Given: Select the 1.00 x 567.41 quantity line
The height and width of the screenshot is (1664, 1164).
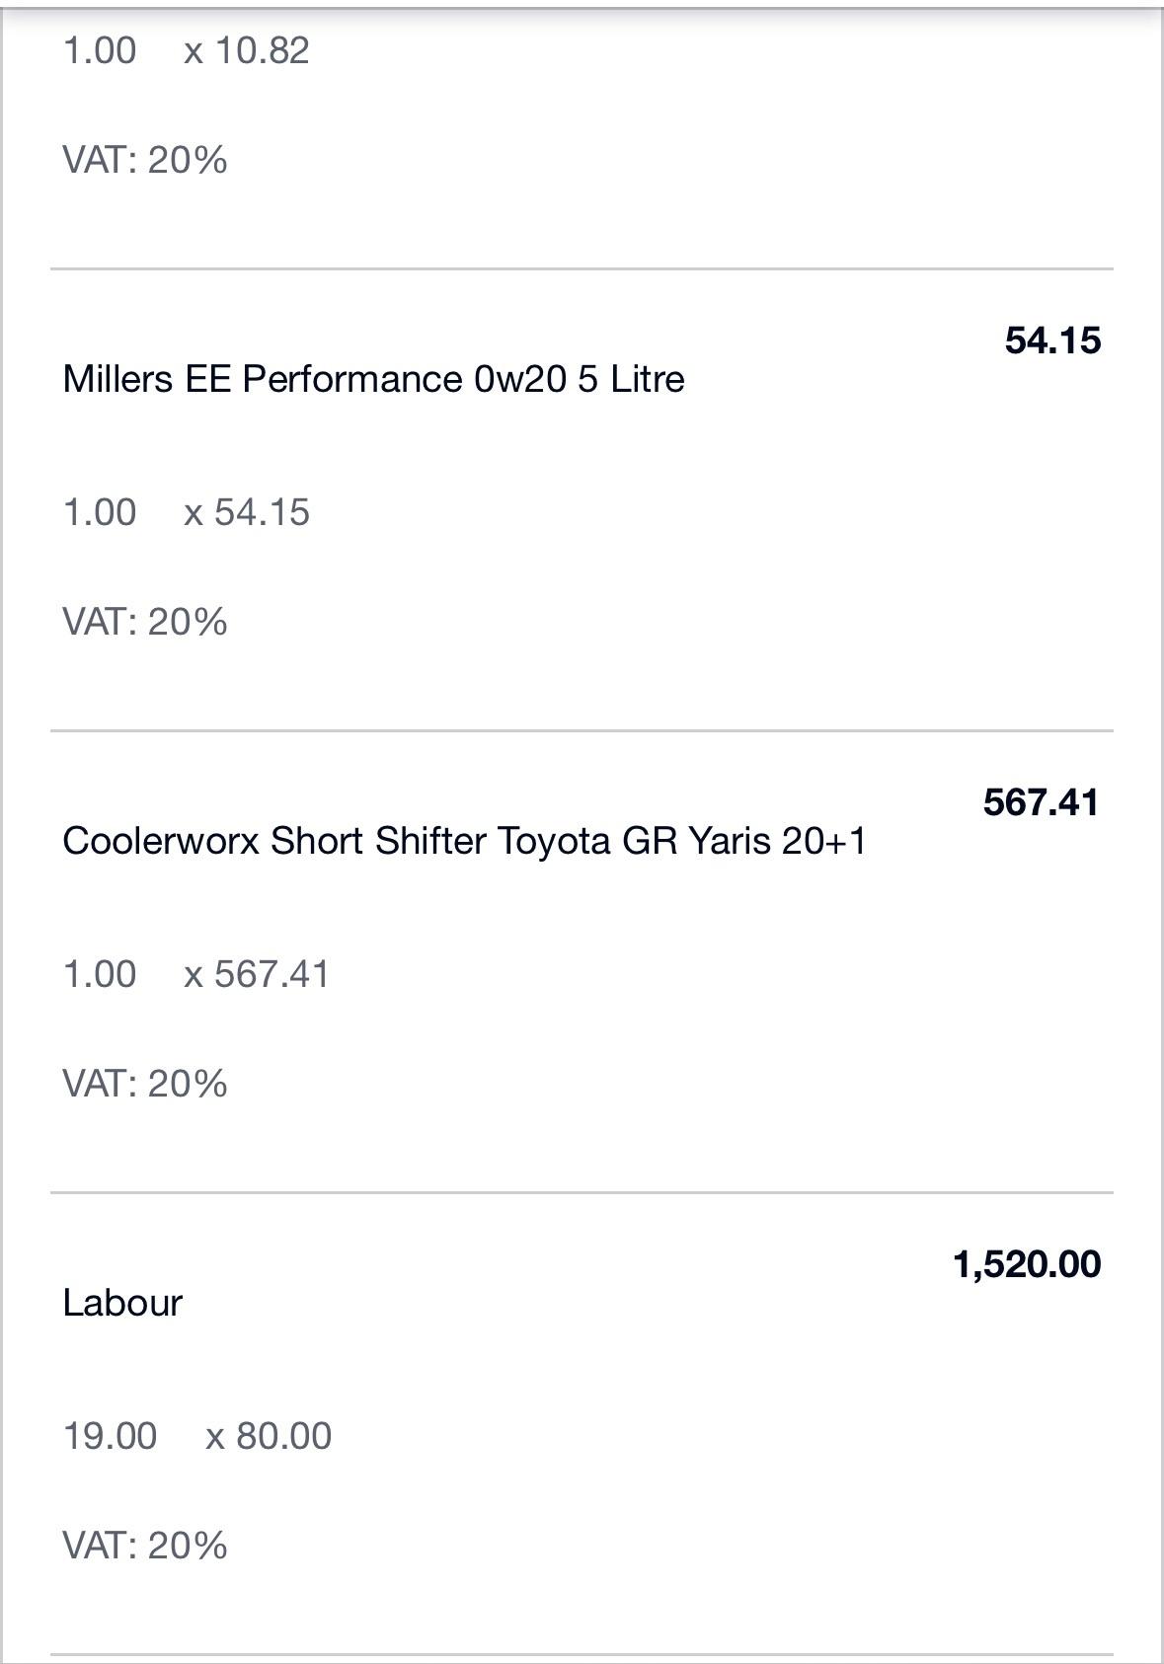Looking at the screenshot, I should point(196,974).
